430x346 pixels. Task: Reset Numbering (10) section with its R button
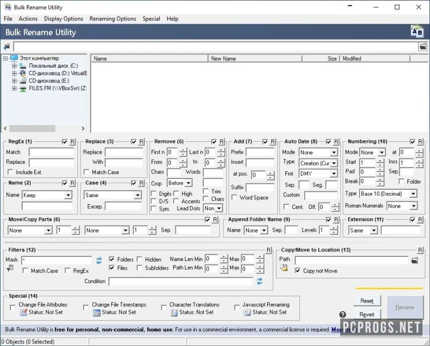coord(420,142)
